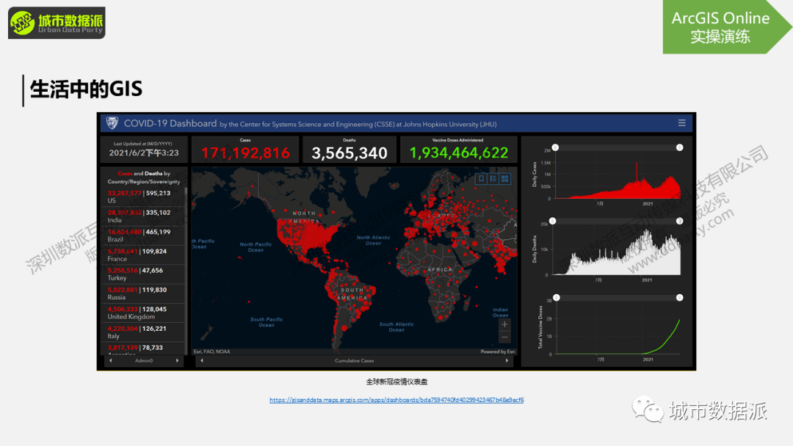Open the map legend icon
This screenshot has height=446, width=793.
[x=493, y=179]
